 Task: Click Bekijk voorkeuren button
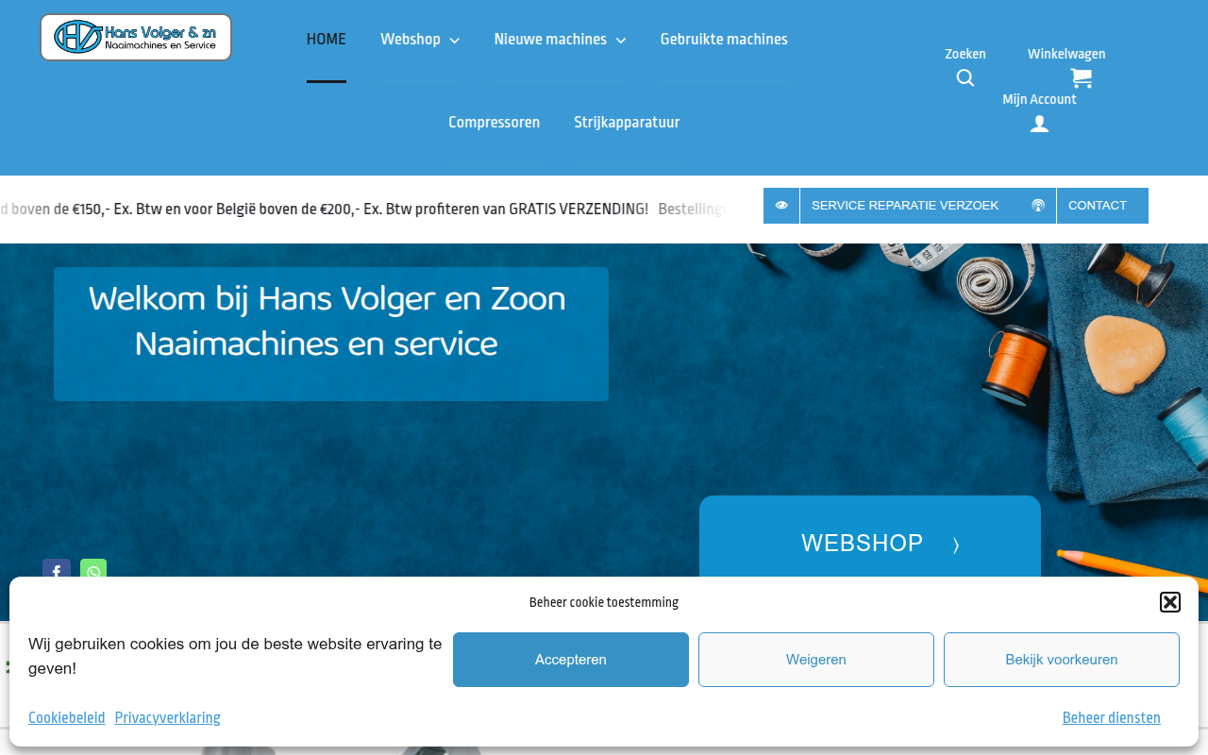pyautogui.click(x=1062, y=660)
